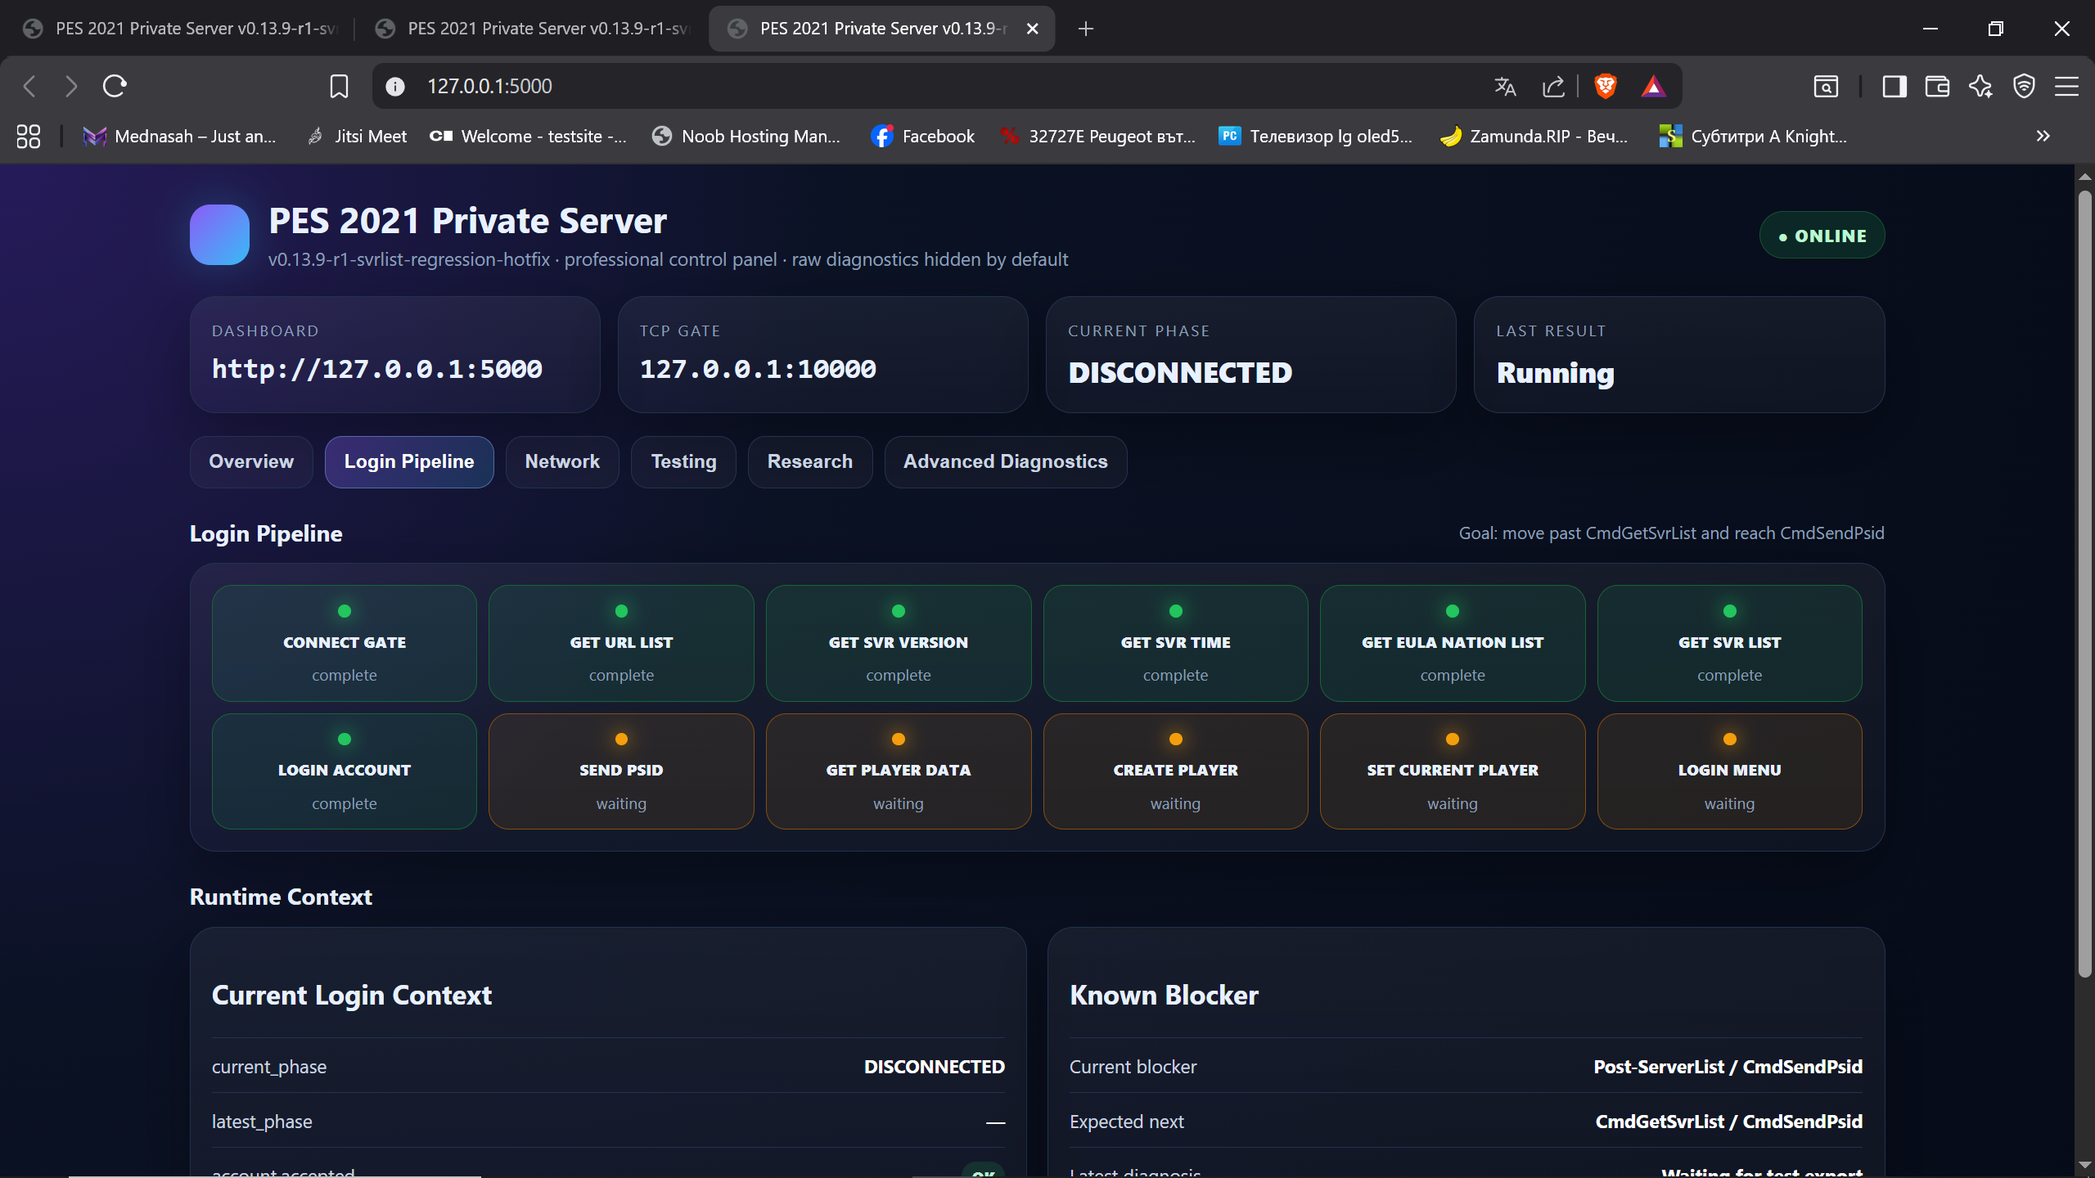Select the Login Menu waiting step

coord(1730,771)
